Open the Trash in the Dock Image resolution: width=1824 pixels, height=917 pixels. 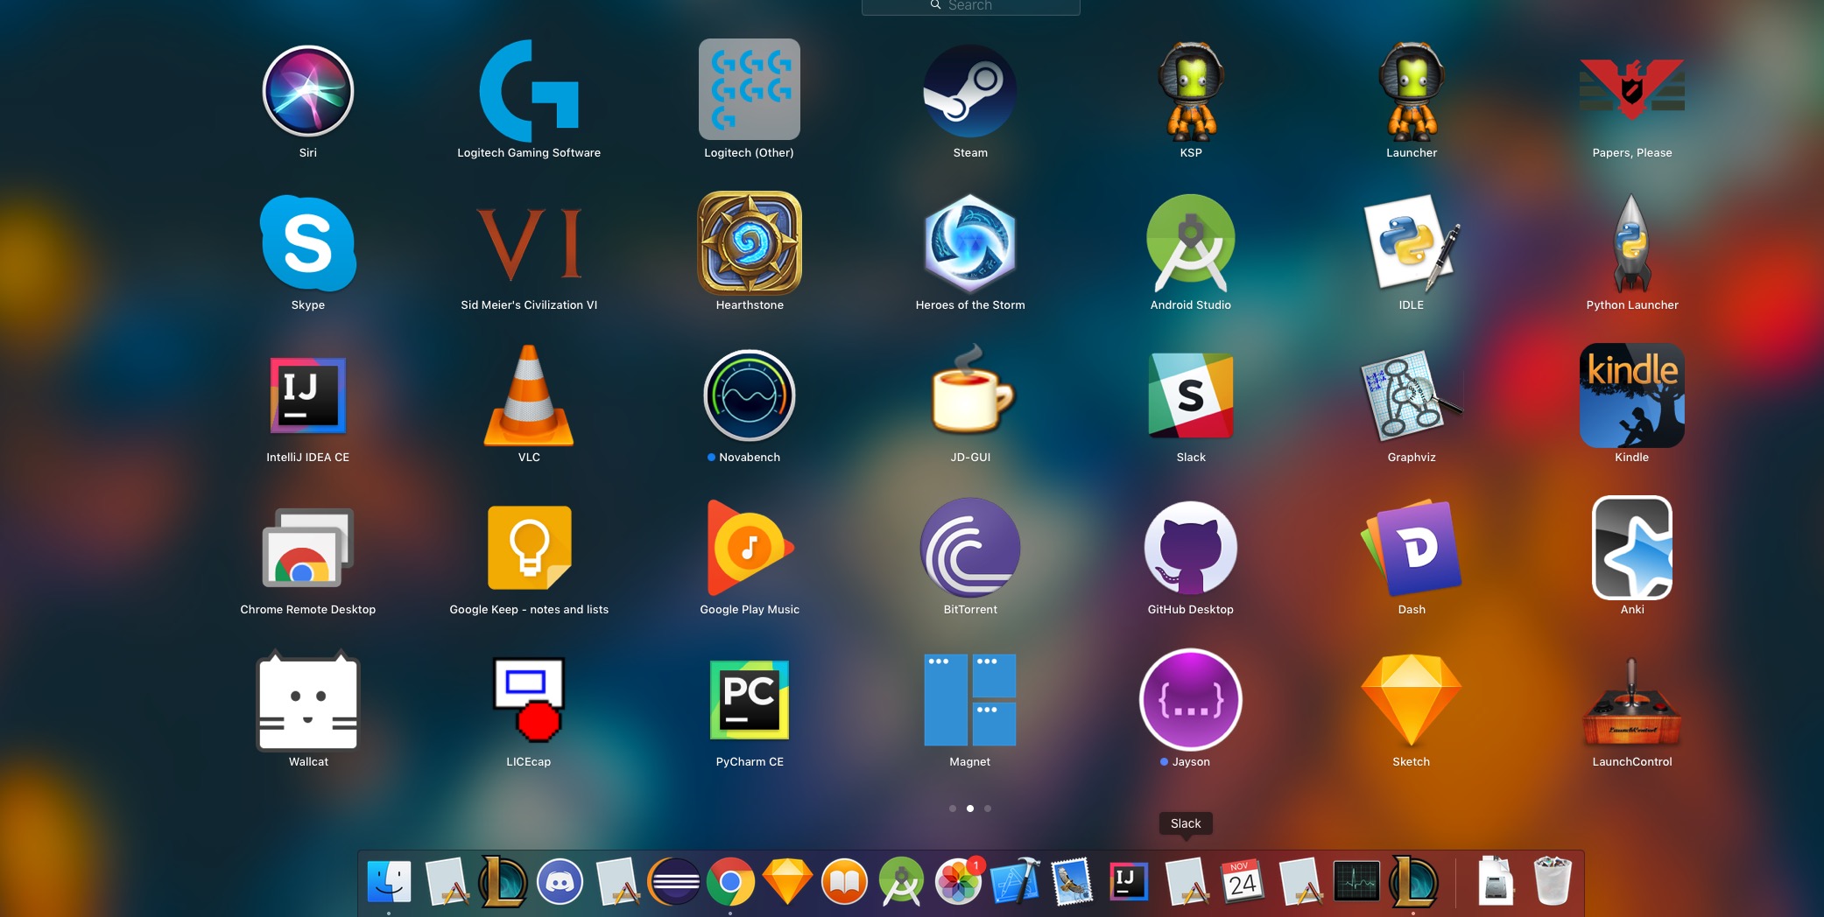click(x=1553, y=882)
